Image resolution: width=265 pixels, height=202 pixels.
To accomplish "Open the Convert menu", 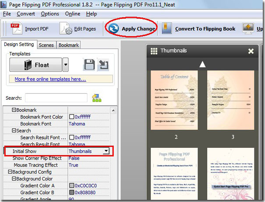I will [x=26, y=14].
